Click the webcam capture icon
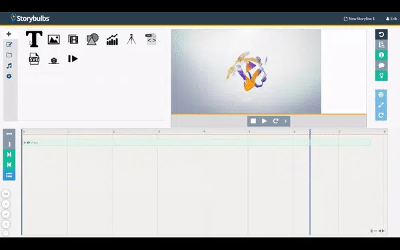 (54, 61)
